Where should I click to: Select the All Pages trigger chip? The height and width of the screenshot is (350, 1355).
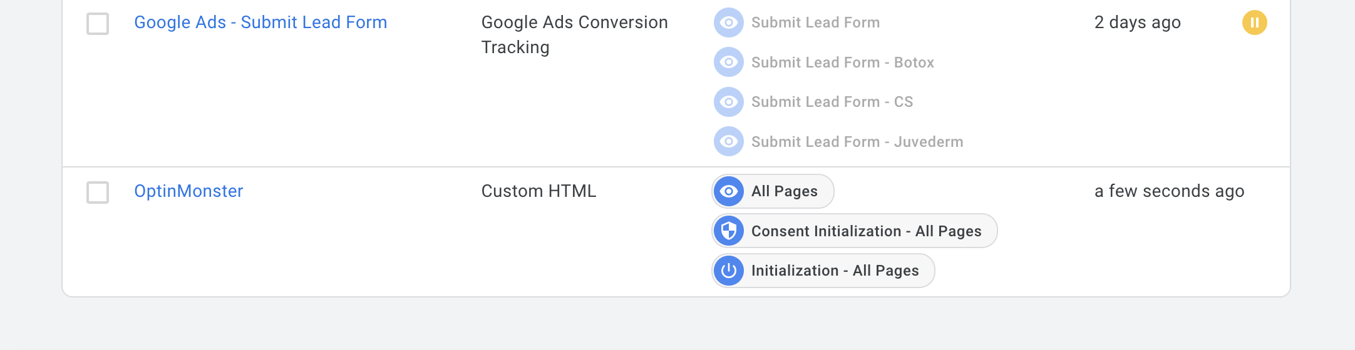pyautogui.click(x=773, y=191)
